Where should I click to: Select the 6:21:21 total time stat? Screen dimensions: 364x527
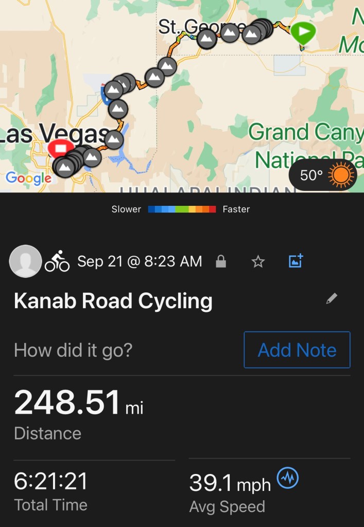(51, 482)
